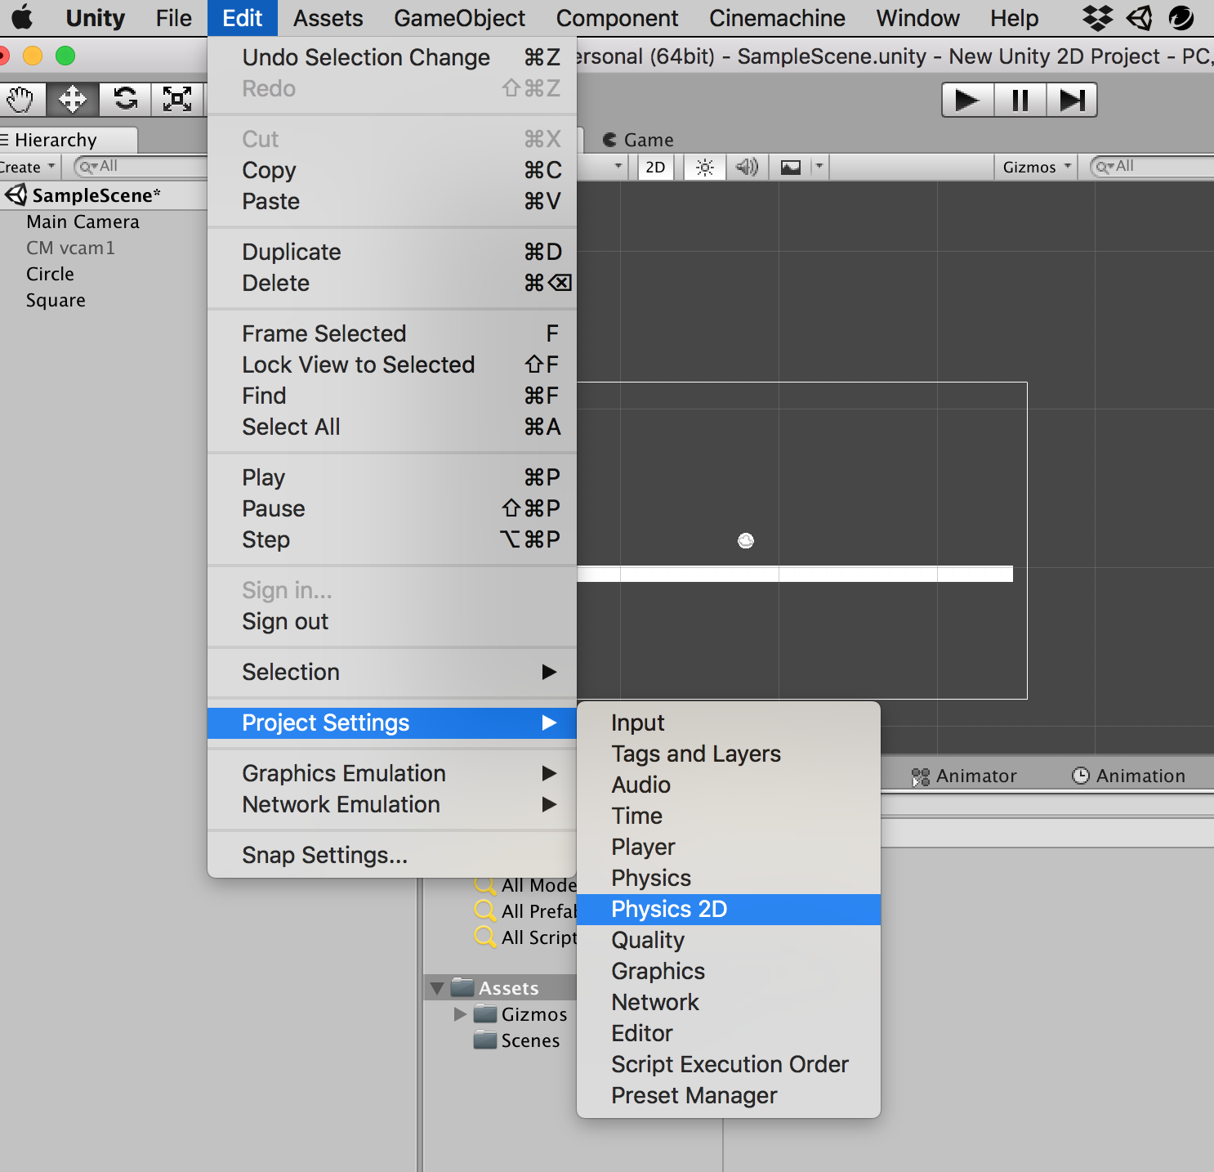
Task: Choose Select All from Edit menu
Action: point(392,427)
